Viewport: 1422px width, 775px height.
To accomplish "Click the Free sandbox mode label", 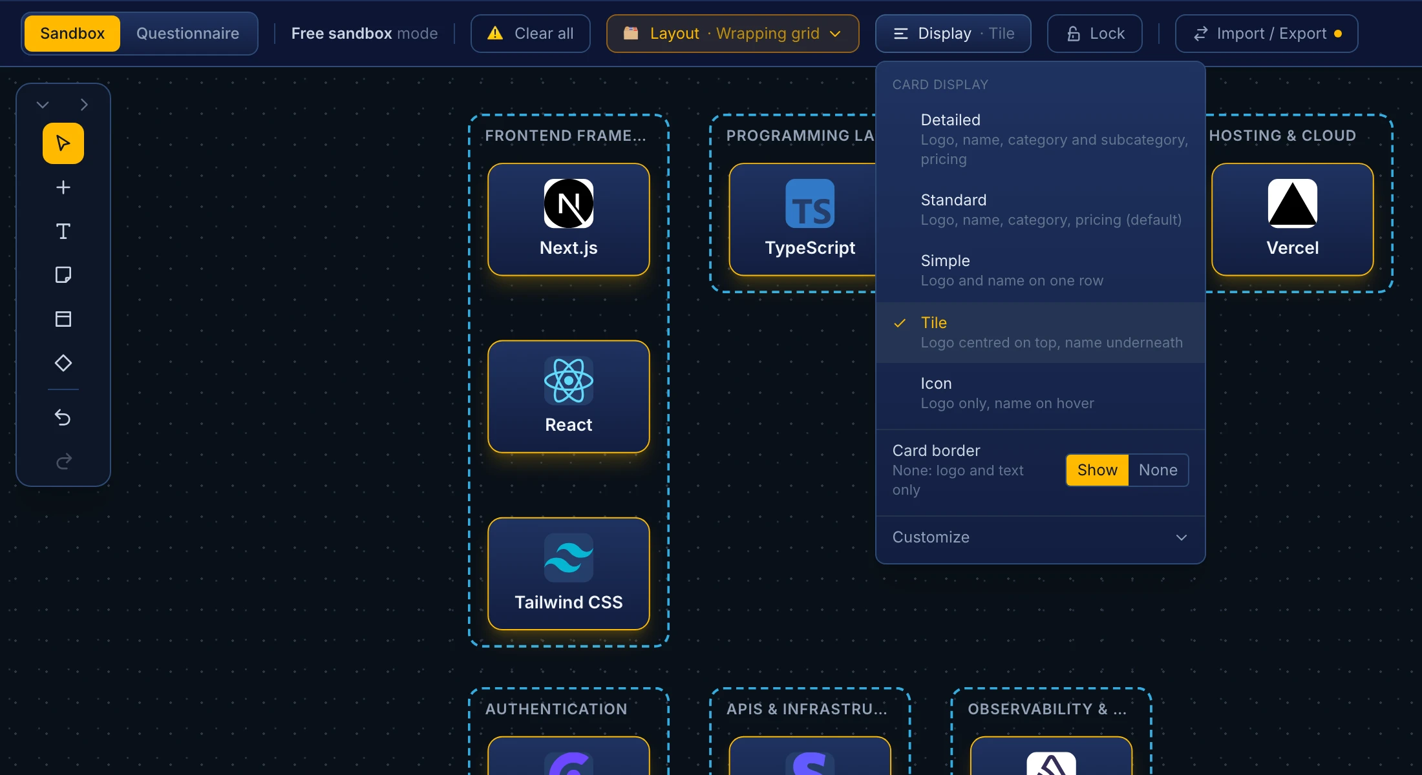I will point(365,34).
